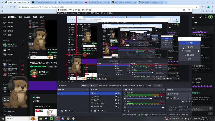Screen dimensions: 215x121
Task: Bookmark this page with star icon
Action: tap(197, 7)
